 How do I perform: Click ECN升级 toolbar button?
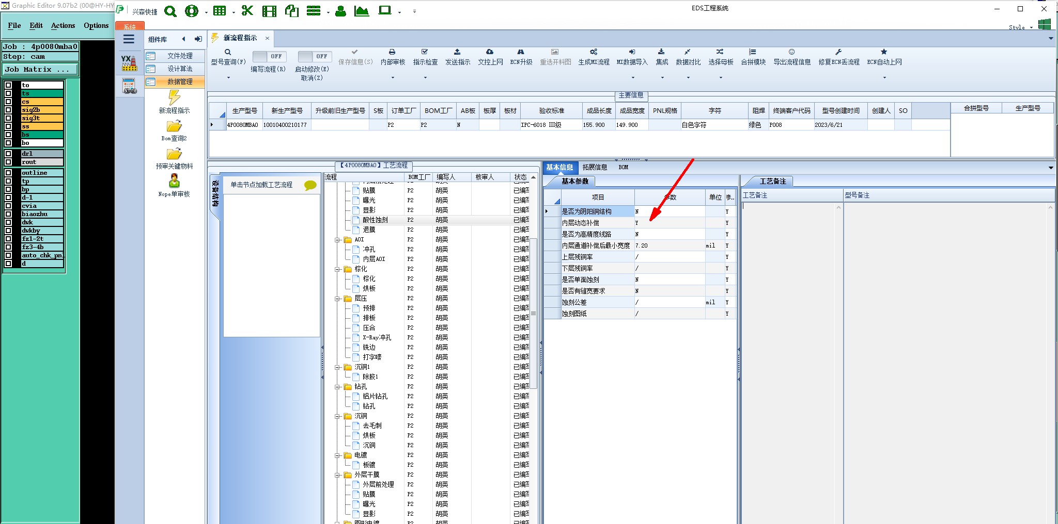pos(521,57)
